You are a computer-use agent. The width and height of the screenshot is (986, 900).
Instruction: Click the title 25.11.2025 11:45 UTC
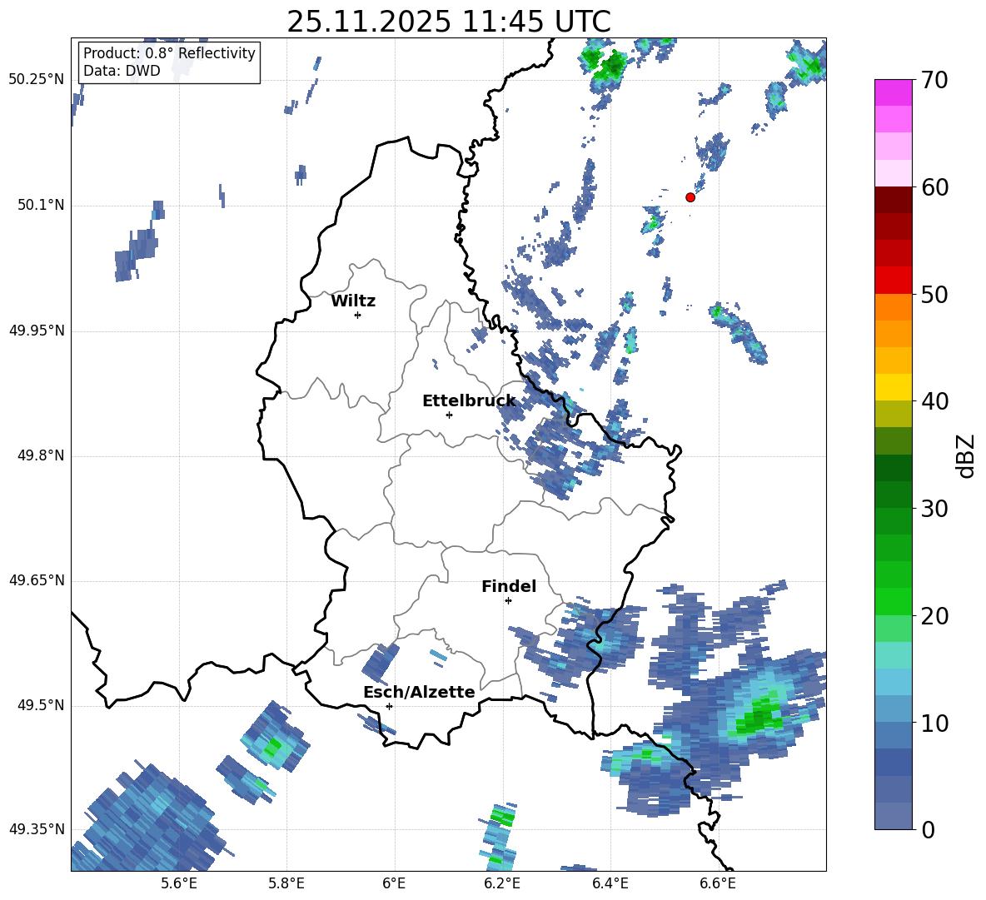449,22
